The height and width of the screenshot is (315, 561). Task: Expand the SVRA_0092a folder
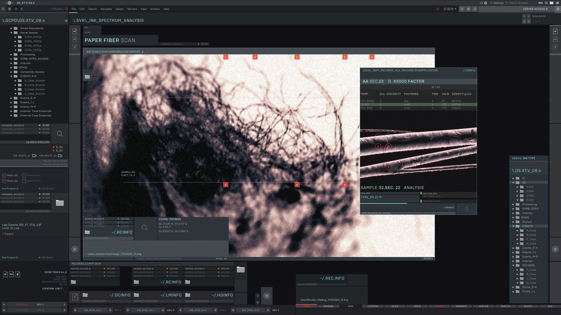click(x=15, y=37)
